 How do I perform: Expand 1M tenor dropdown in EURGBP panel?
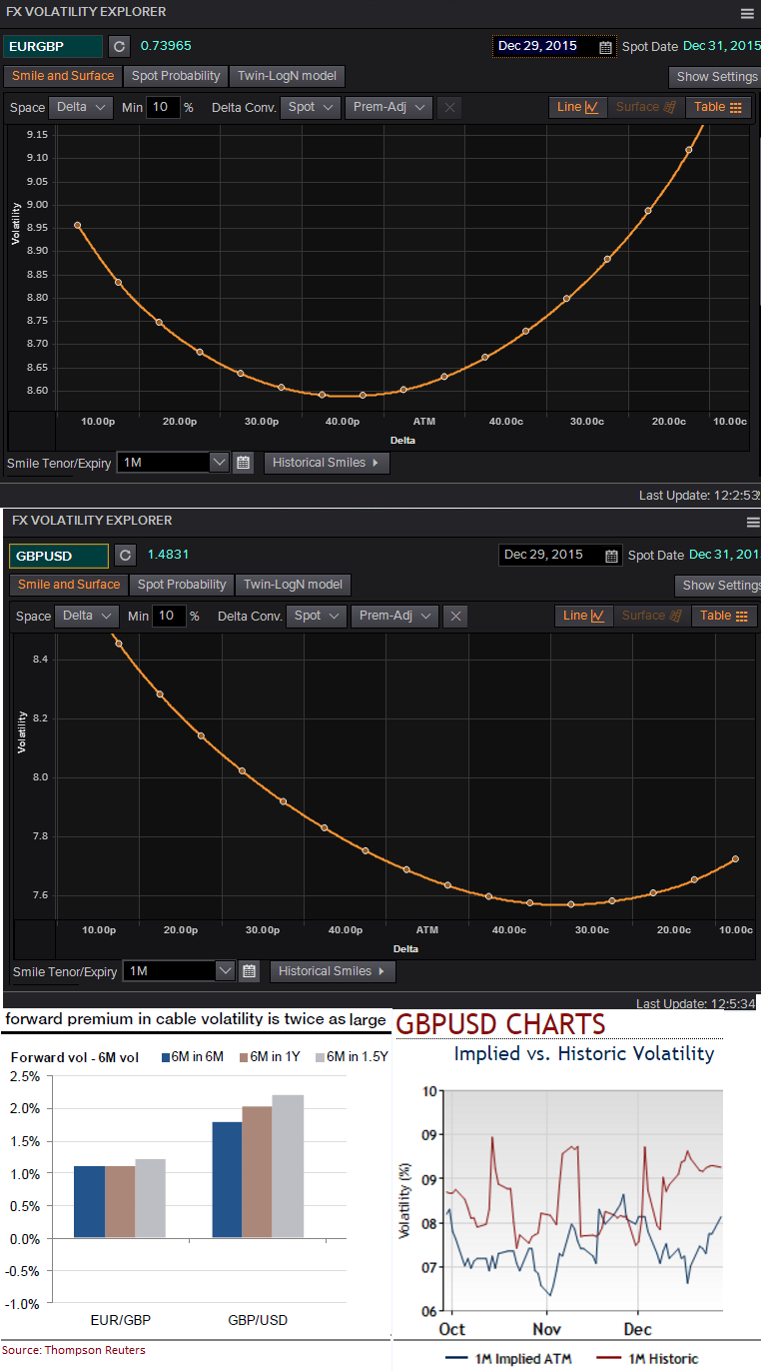(x=220, y=463)
